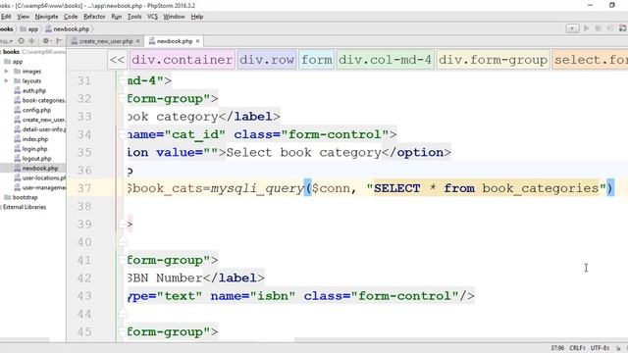Viewport: 628px width, 353px height.
Task: Click the form breadcrumb
Action: point(316,60)
